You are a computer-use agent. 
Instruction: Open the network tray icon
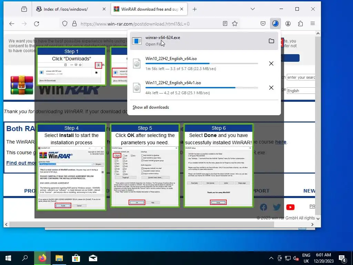point(288,258)
